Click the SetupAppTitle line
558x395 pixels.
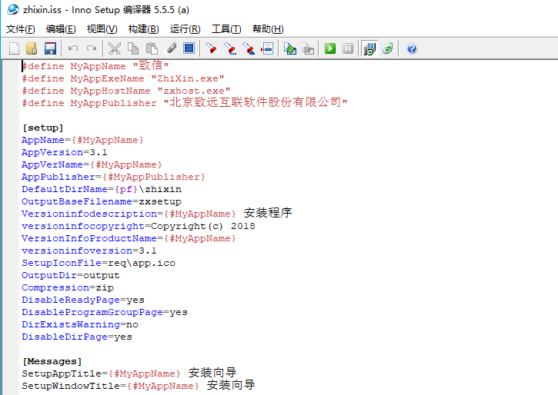tap(129, 373)
